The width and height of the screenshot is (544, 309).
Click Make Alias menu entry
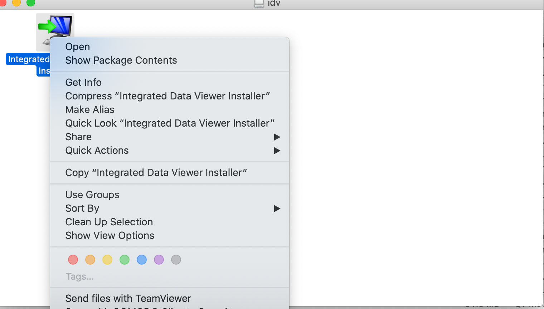click(x=90, y=110)
